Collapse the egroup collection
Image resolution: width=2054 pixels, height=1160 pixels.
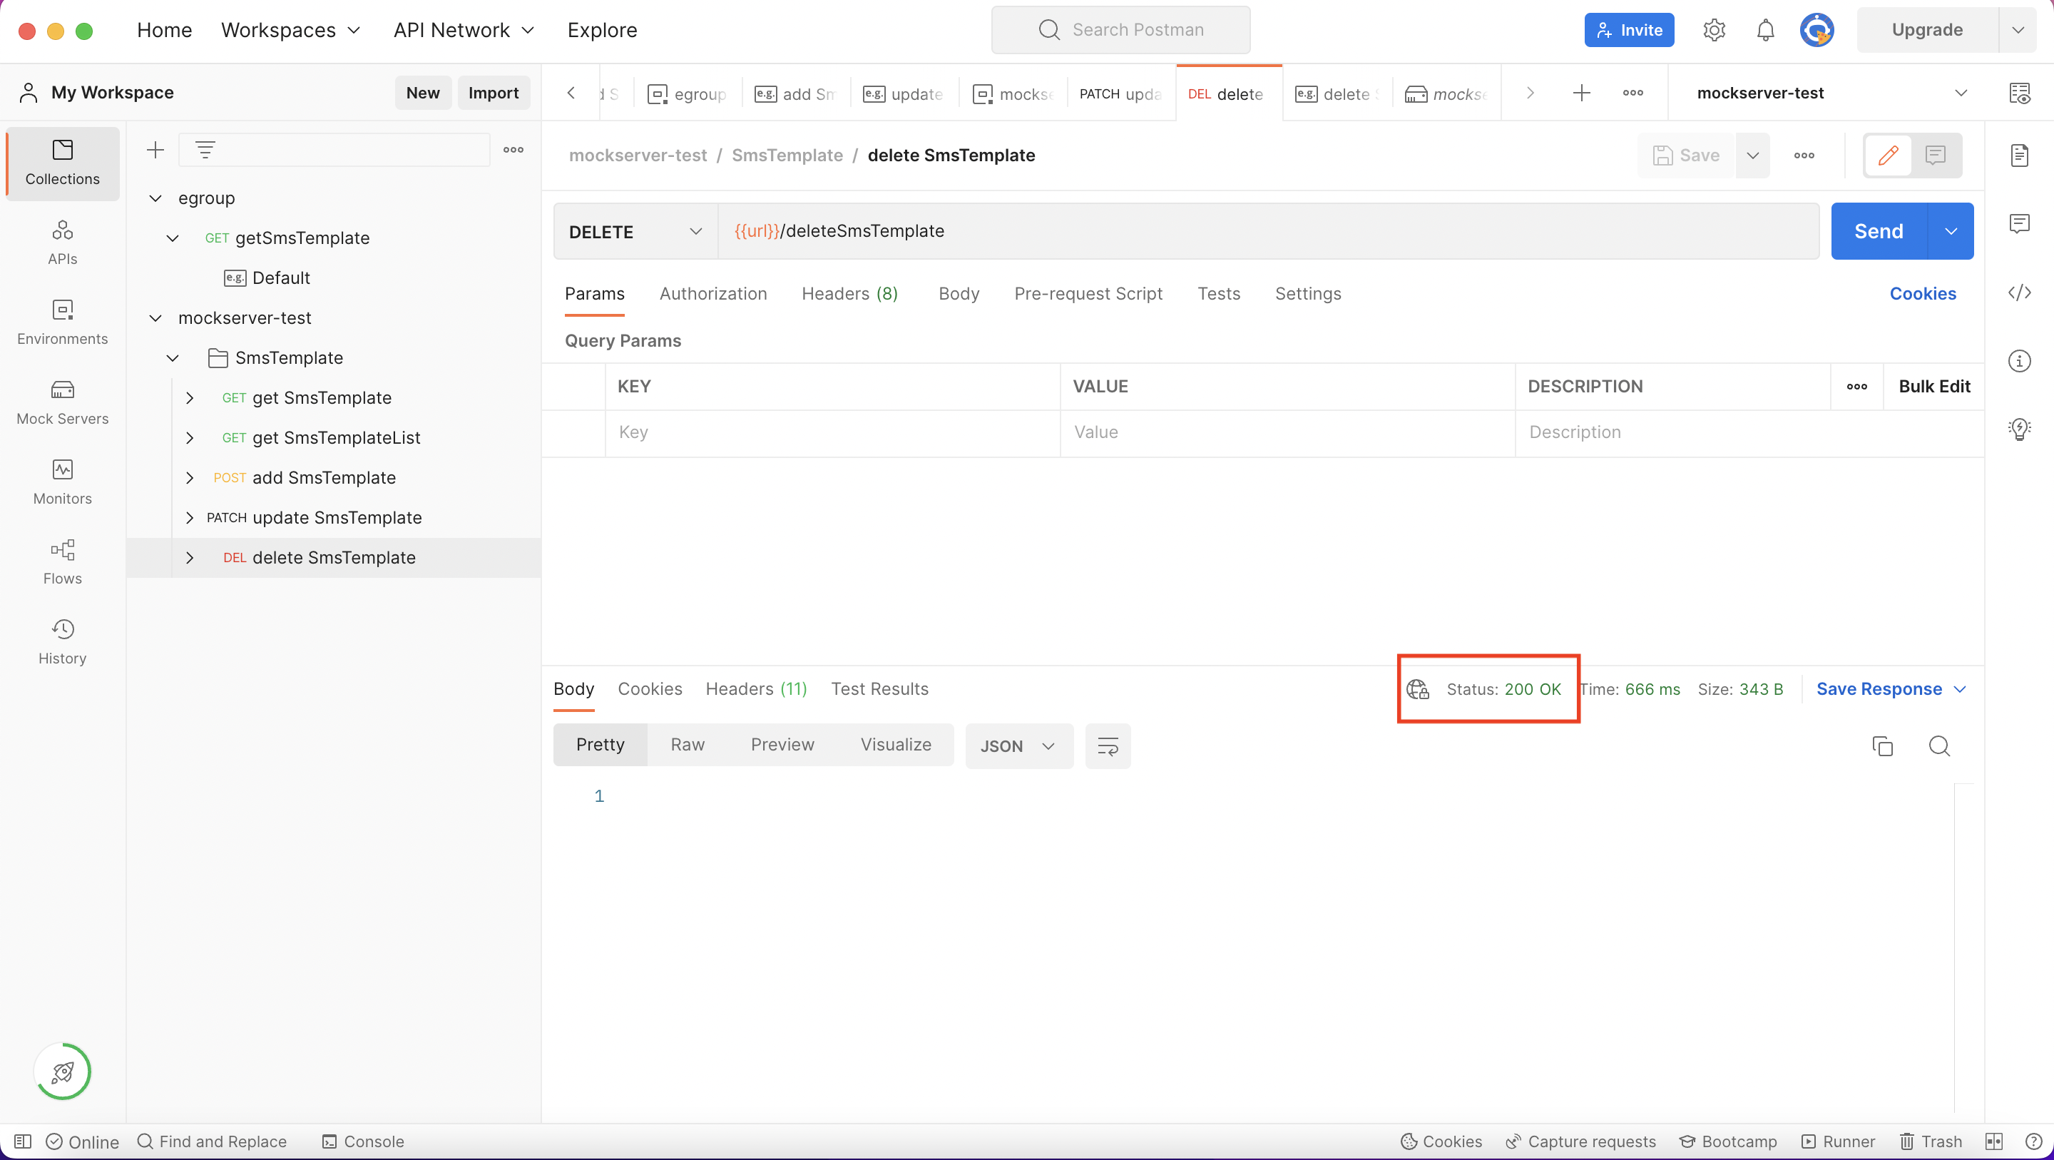155,198
